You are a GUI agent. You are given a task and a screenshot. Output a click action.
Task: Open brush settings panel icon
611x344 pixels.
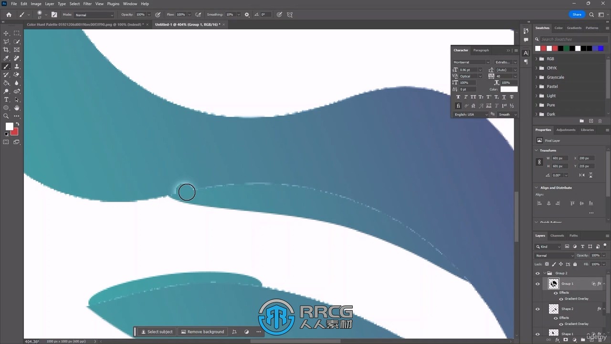tap(54, 15)
